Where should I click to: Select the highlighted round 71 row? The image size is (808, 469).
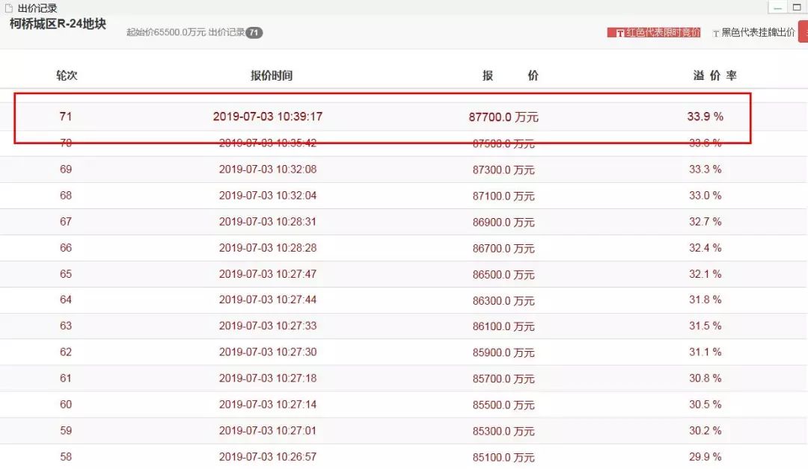(382, 117)
